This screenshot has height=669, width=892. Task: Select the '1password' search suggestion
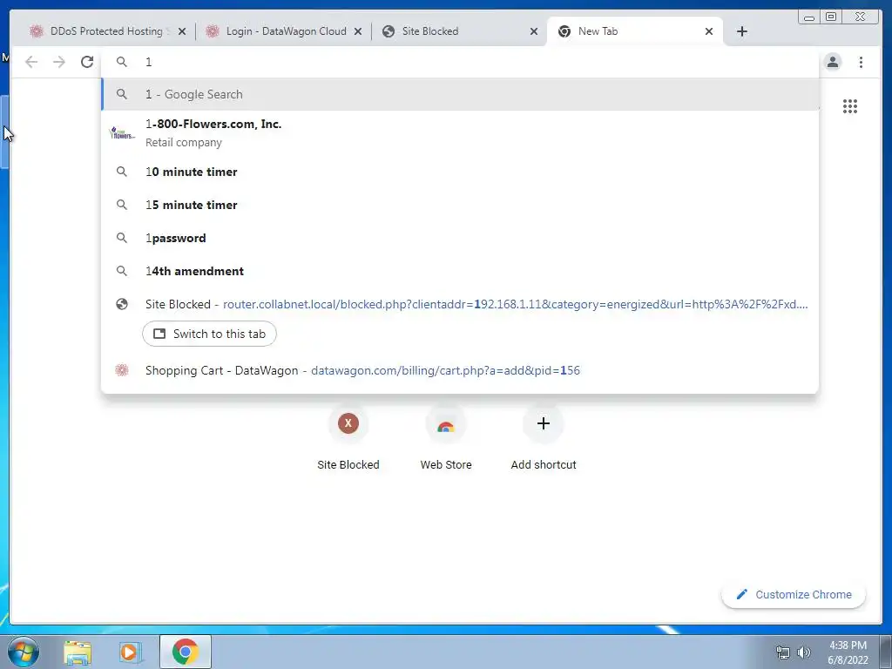tap(460, 238)
